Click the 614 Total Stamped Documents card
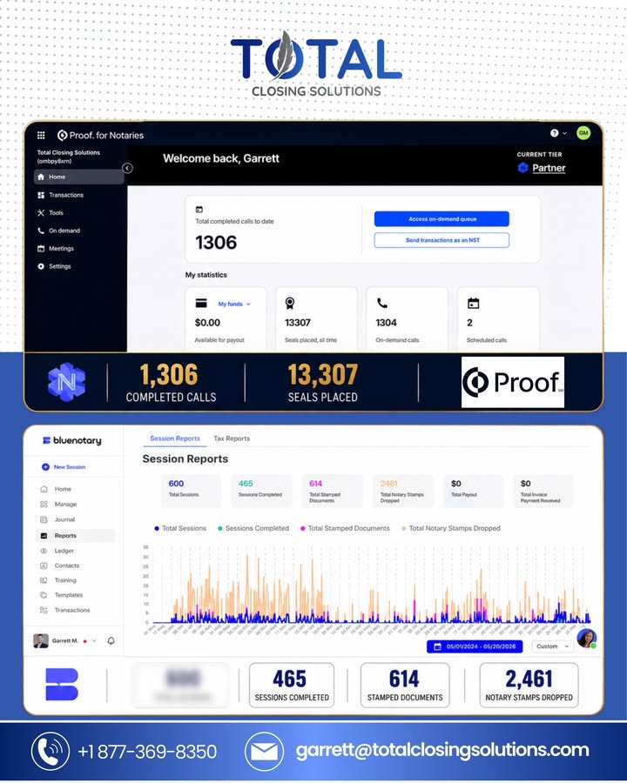627x783 pixels. pos(332,491)
